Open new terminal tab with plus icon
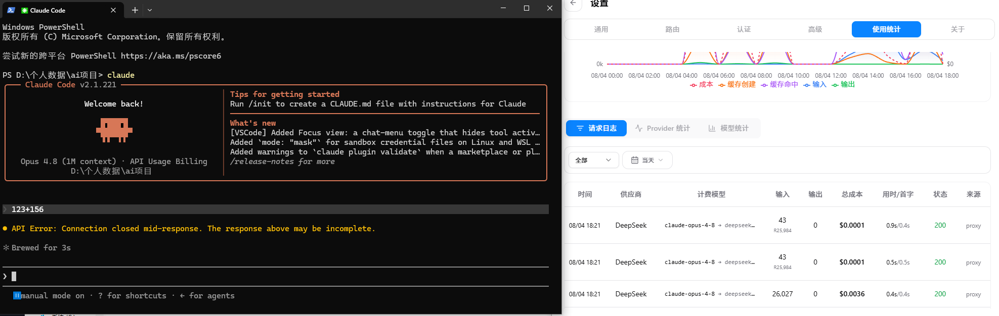 point(135,10)
